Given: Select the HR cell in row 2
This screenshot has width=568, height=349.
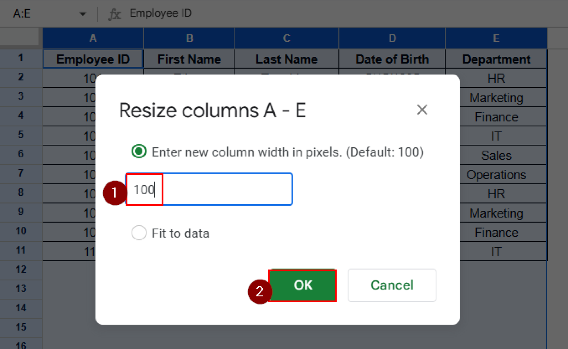Looking at the screenshot, I should 496,78.
